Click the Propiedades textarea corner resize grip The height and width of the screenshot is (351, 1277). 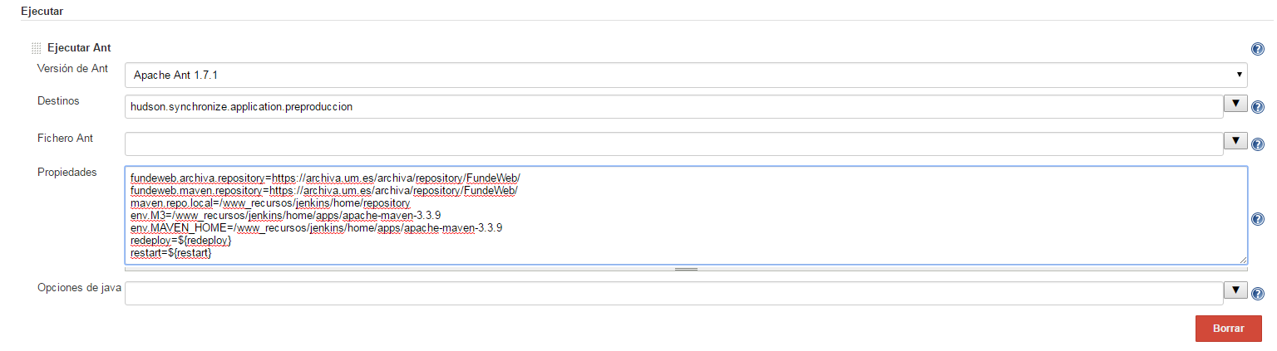coord(1243,260)
